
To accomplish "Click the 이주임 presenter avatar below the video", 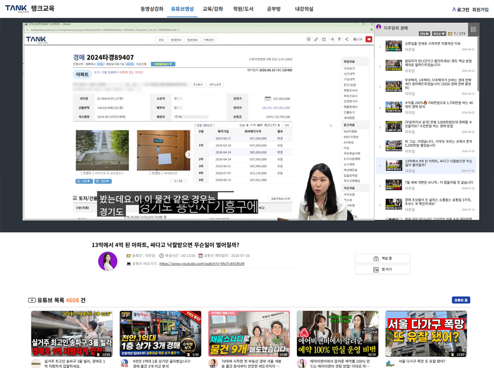I will [x=108, y=261].
